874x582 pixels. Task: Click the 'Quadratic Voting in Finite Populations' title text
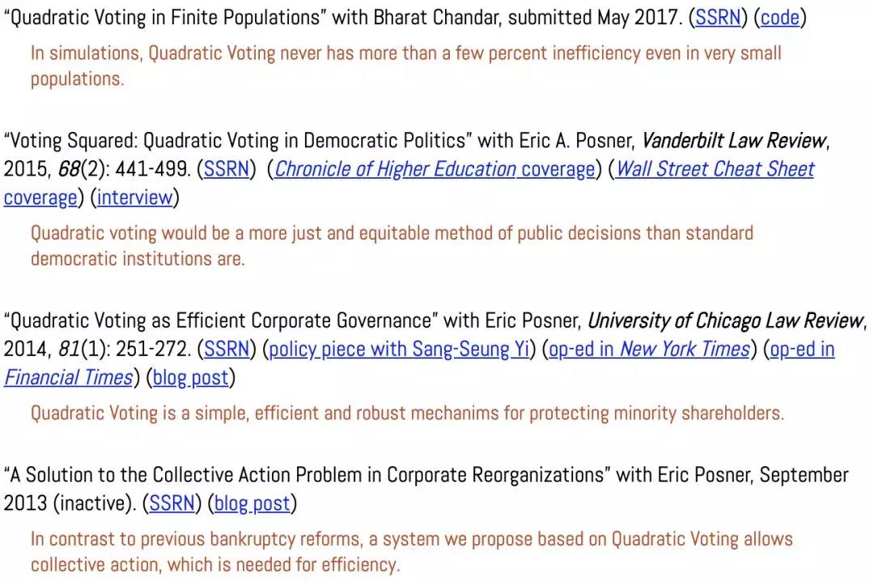(x=165, y=17)
